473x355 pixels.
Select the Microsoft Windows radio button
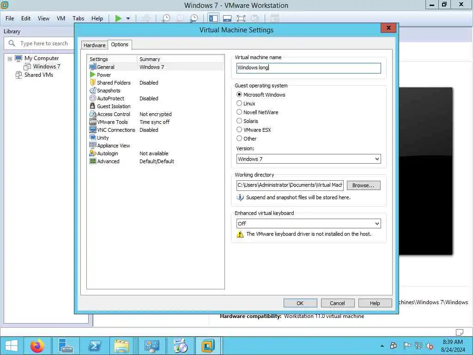pyautogui.click(x=239, y=94)
